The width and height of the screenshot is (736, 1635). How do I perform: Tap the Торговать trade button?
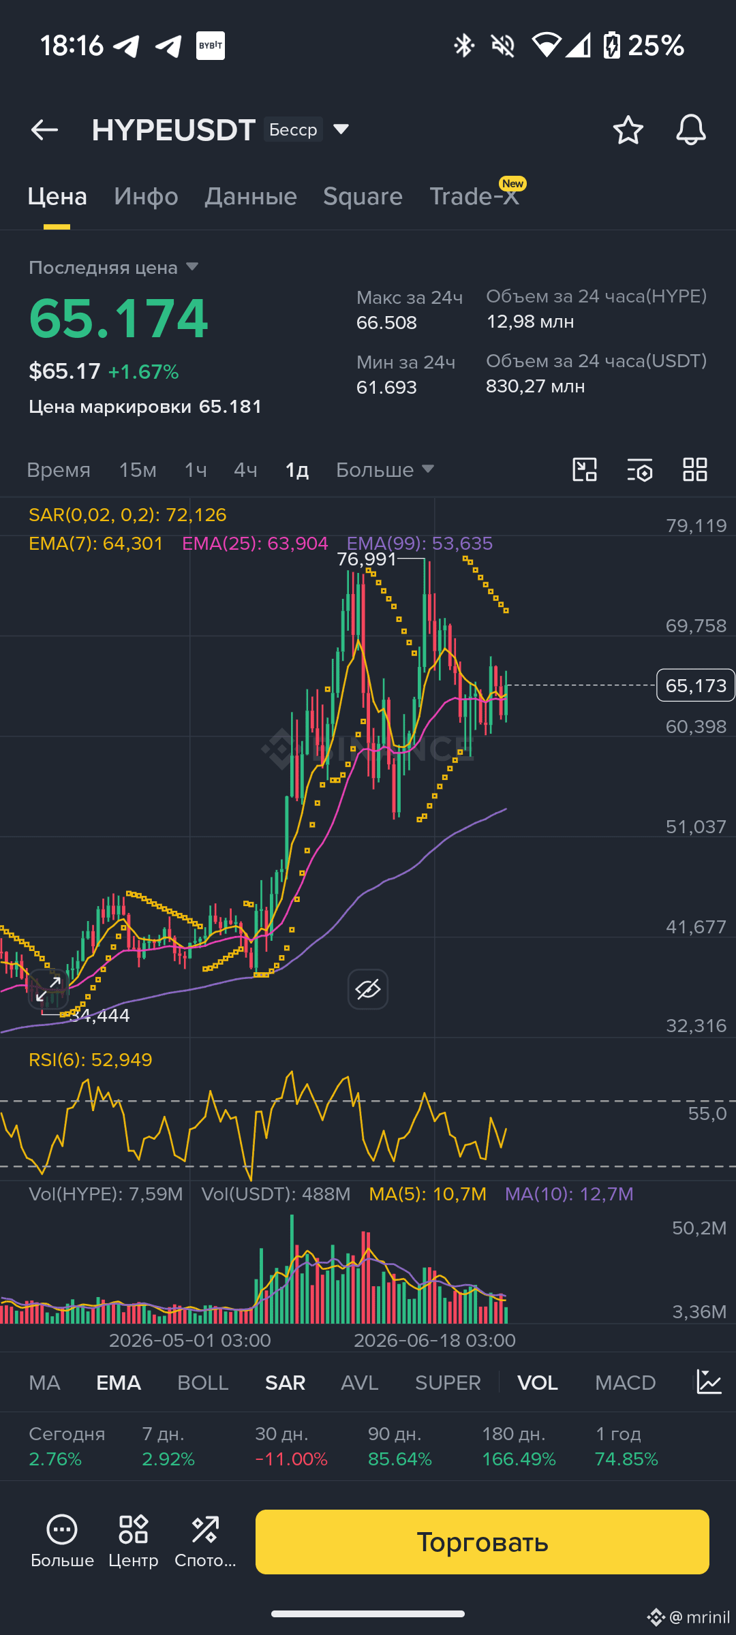[482, 1542]
